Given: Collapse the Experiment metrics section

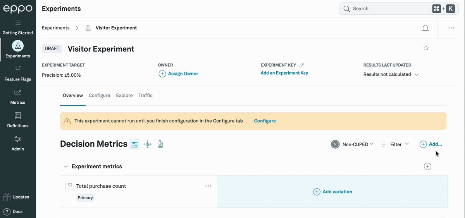Looking at the screenshot, I should 65,167.
